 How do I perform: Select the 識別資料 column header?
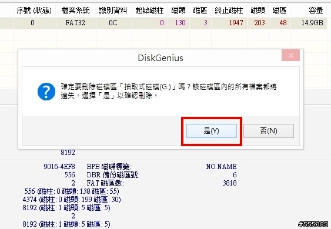tap(113, 11)
